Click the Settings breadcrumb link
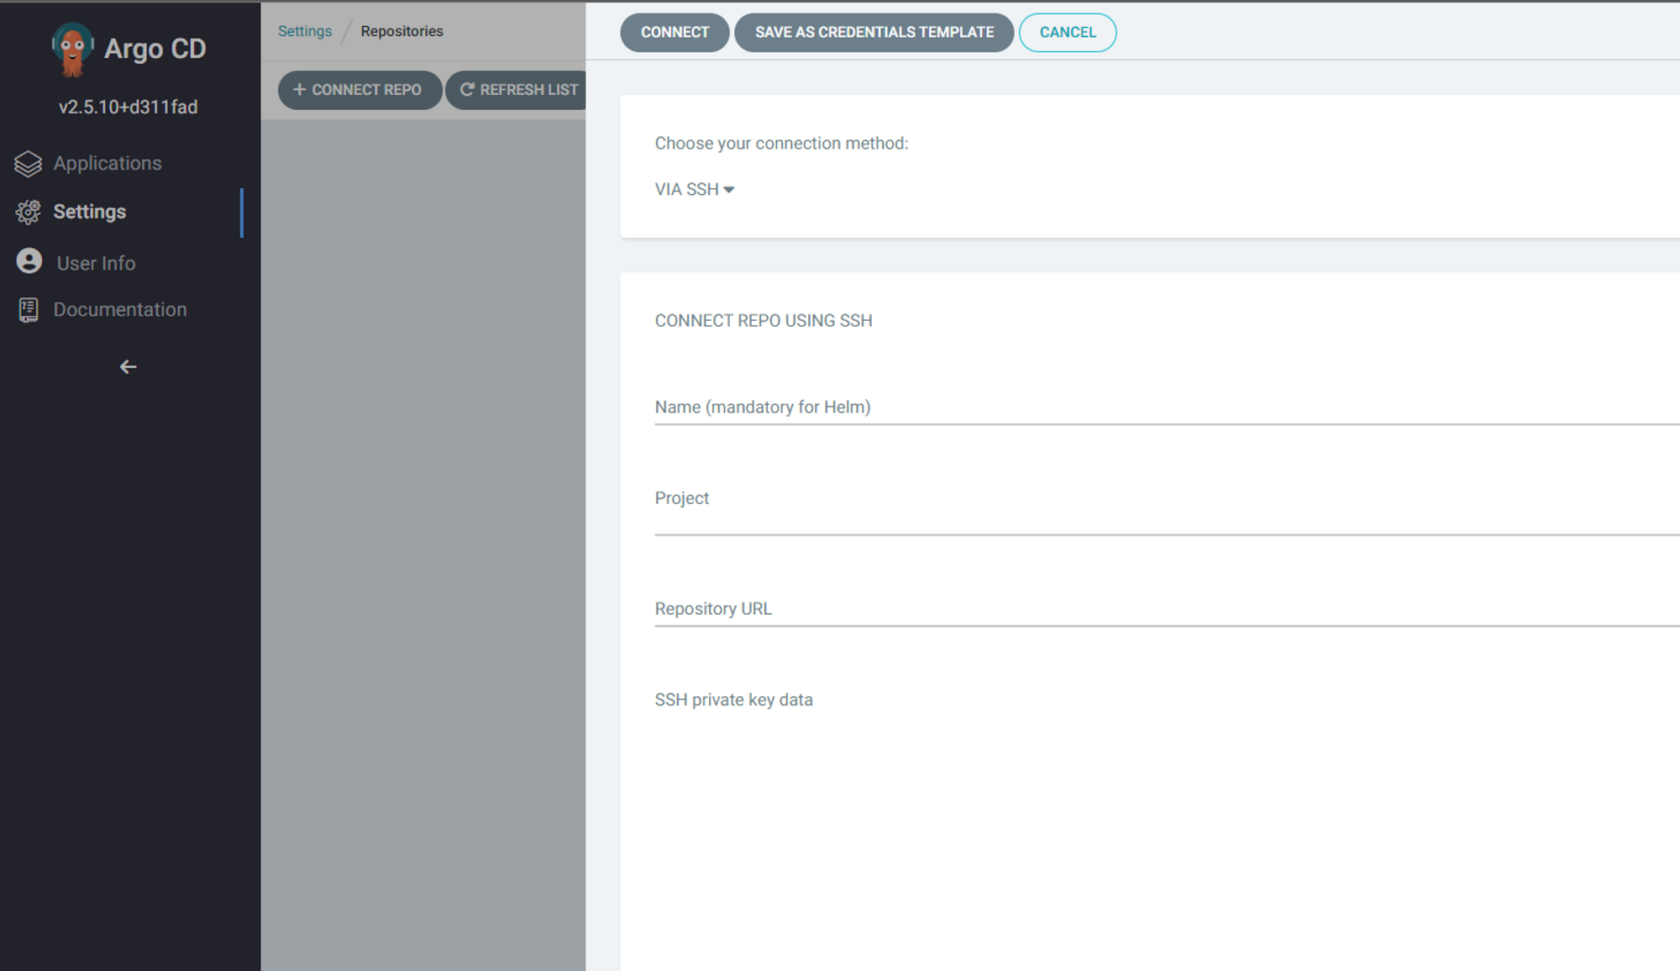1680x971 pixels. pyautogui.click(x=305, y=31)
